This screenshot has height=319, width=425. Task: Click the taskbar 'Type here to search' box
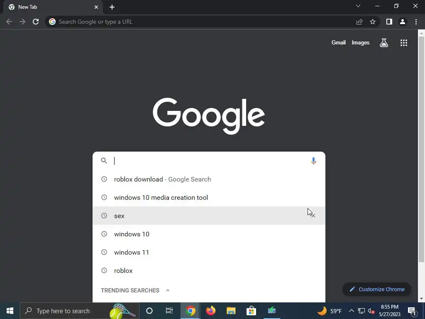[x=79, y=311]
